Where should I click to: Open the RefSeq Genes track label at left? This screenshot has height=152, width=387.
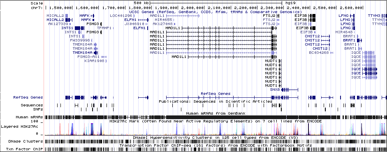[x=28, y=97]
